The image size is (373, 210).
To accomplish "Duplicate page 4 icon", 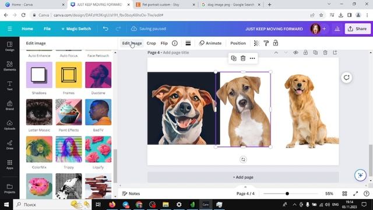I will click(315, 52).
